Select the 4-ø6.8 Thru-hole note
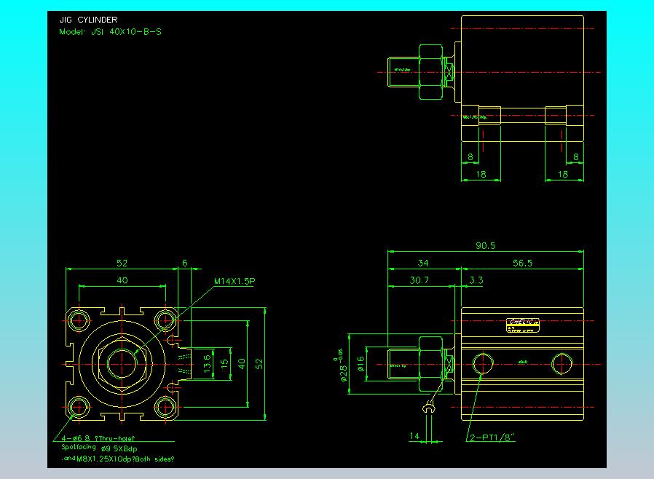The image size is (654, 479). pos(99,438)
